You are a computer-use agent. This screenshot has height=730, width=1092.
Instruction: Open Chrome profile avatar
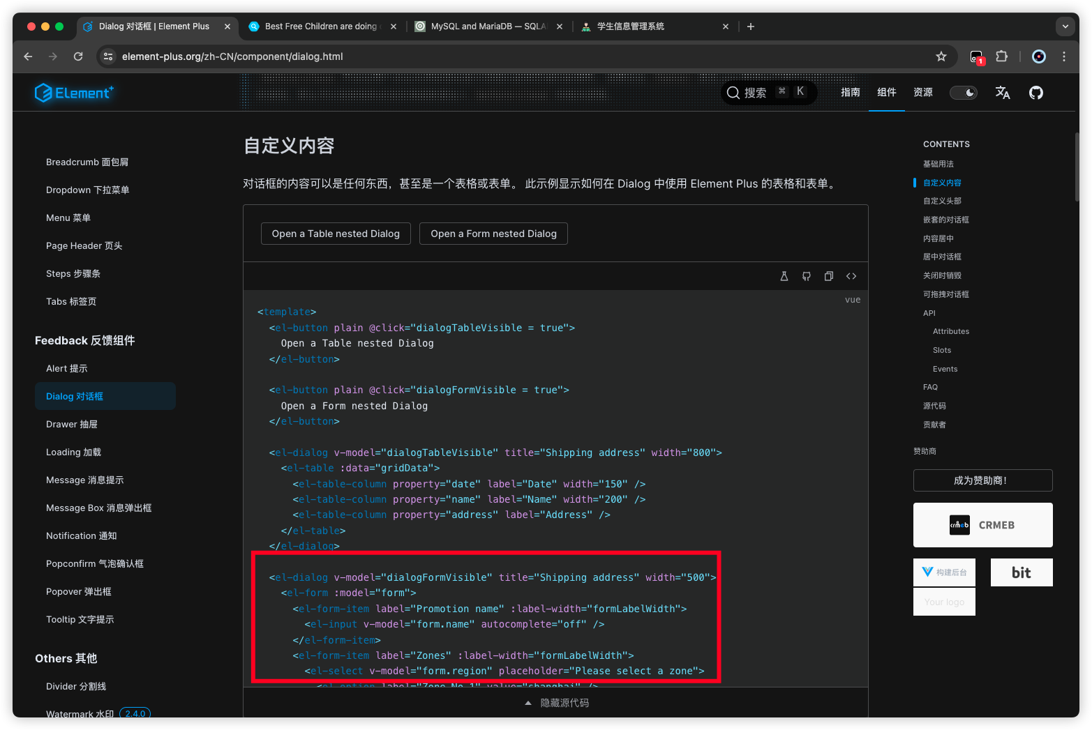(x=1039, y=56)
